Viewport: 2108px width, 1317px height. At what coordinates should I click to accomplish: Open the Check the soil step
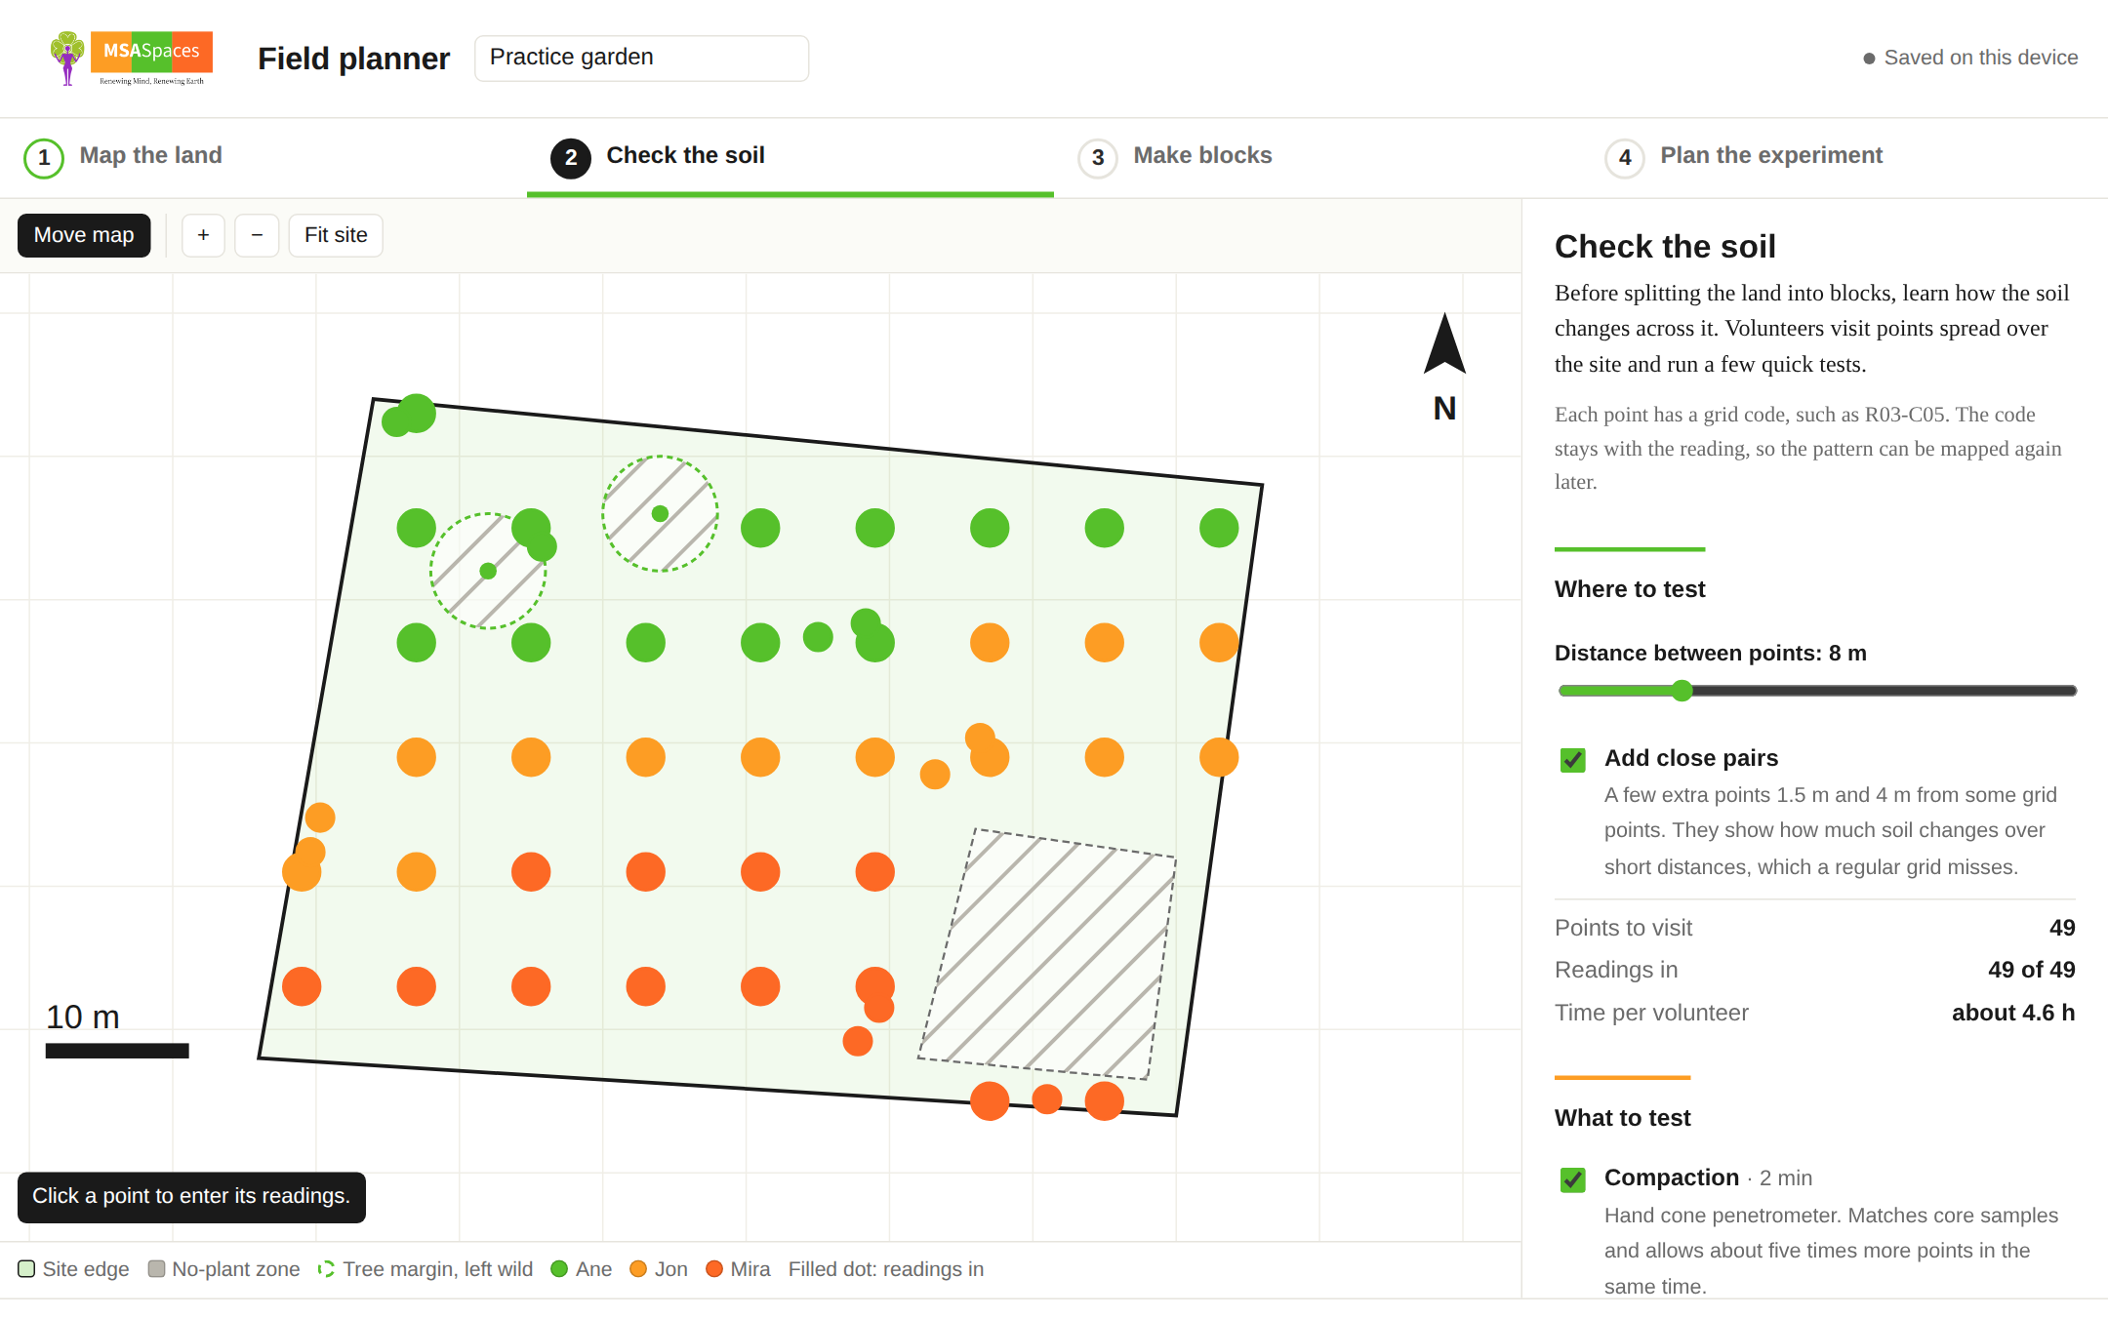point(790,158)
